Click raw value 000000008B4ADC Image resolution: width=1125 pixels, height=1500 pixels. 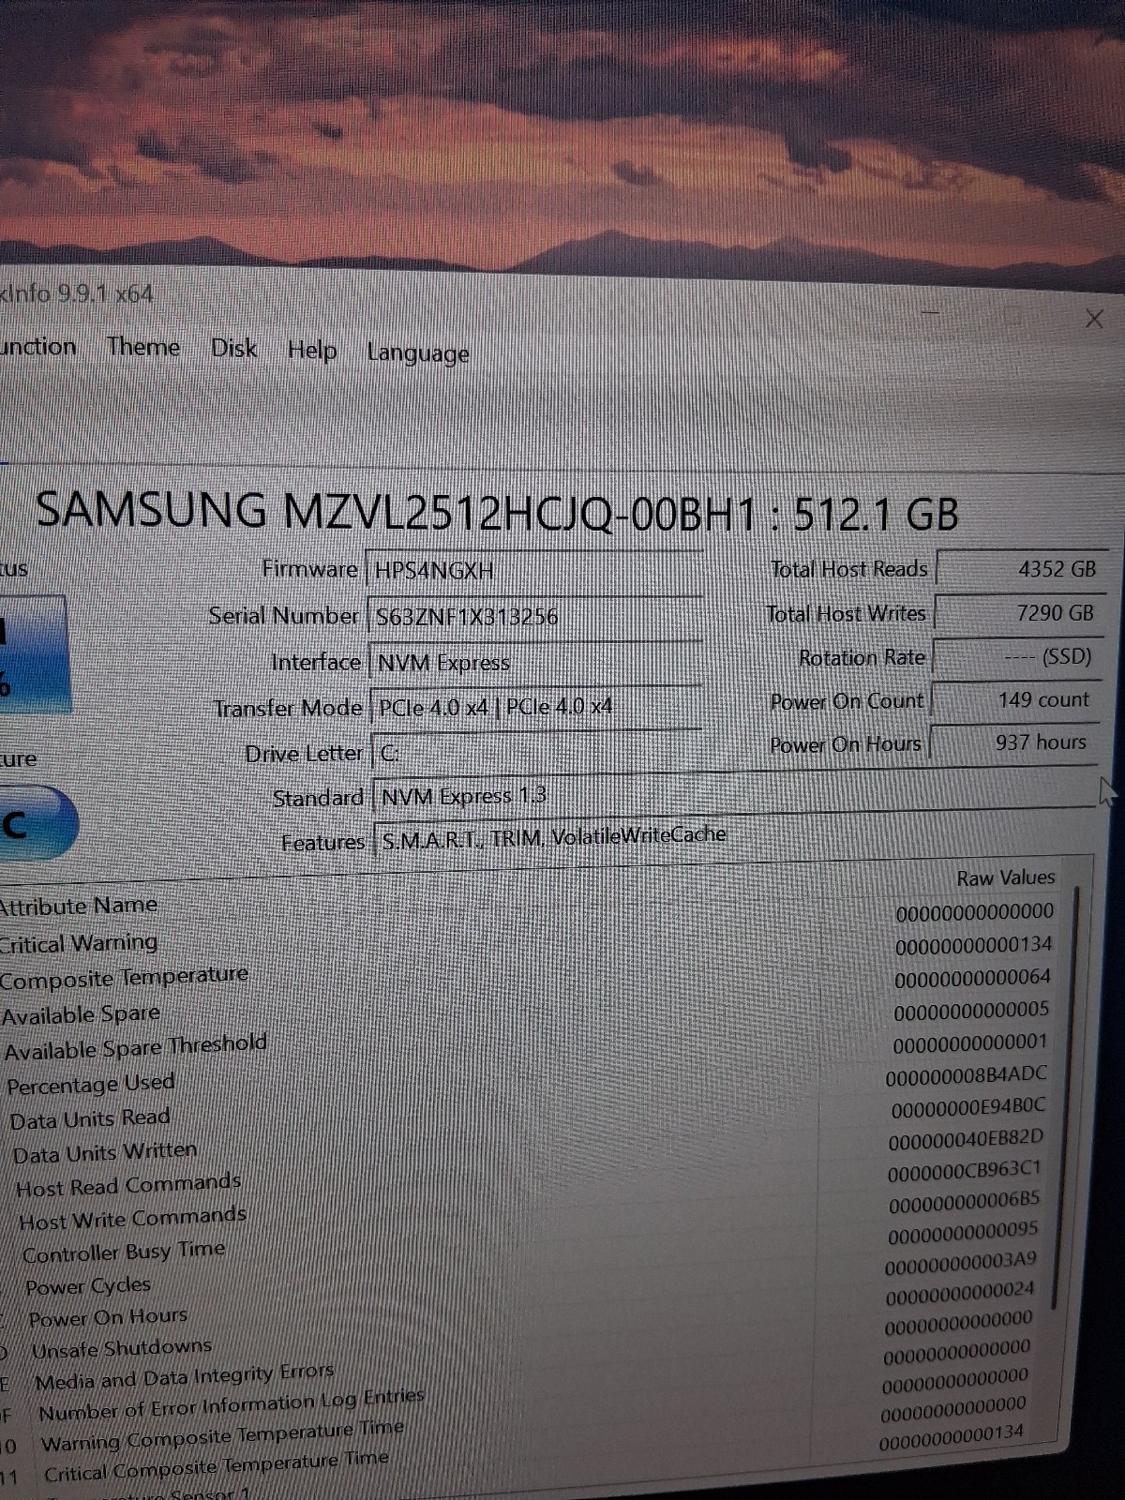click(x=966, y=1075)
